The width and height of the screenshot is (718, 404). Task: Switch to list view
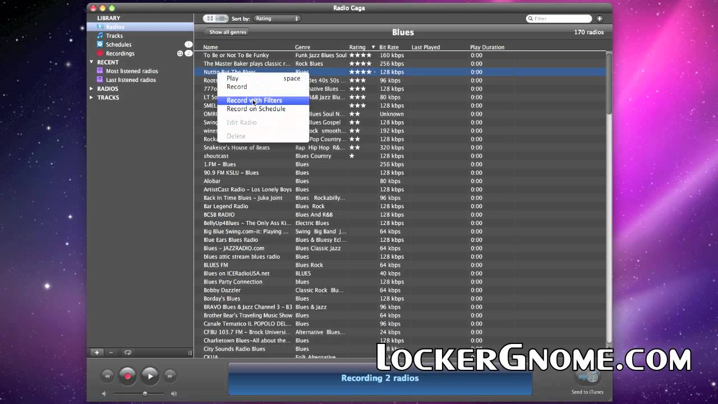(x=222, y=19)
